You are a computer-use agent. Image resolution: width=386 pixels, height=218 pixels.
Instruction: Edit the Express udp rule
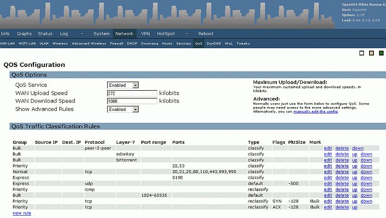click(x=328, y=184)
